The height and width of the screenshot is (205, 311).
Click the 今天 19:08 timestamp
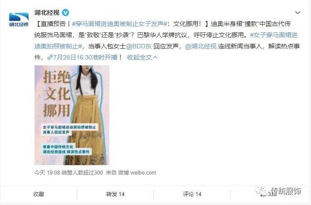[47, 172]
